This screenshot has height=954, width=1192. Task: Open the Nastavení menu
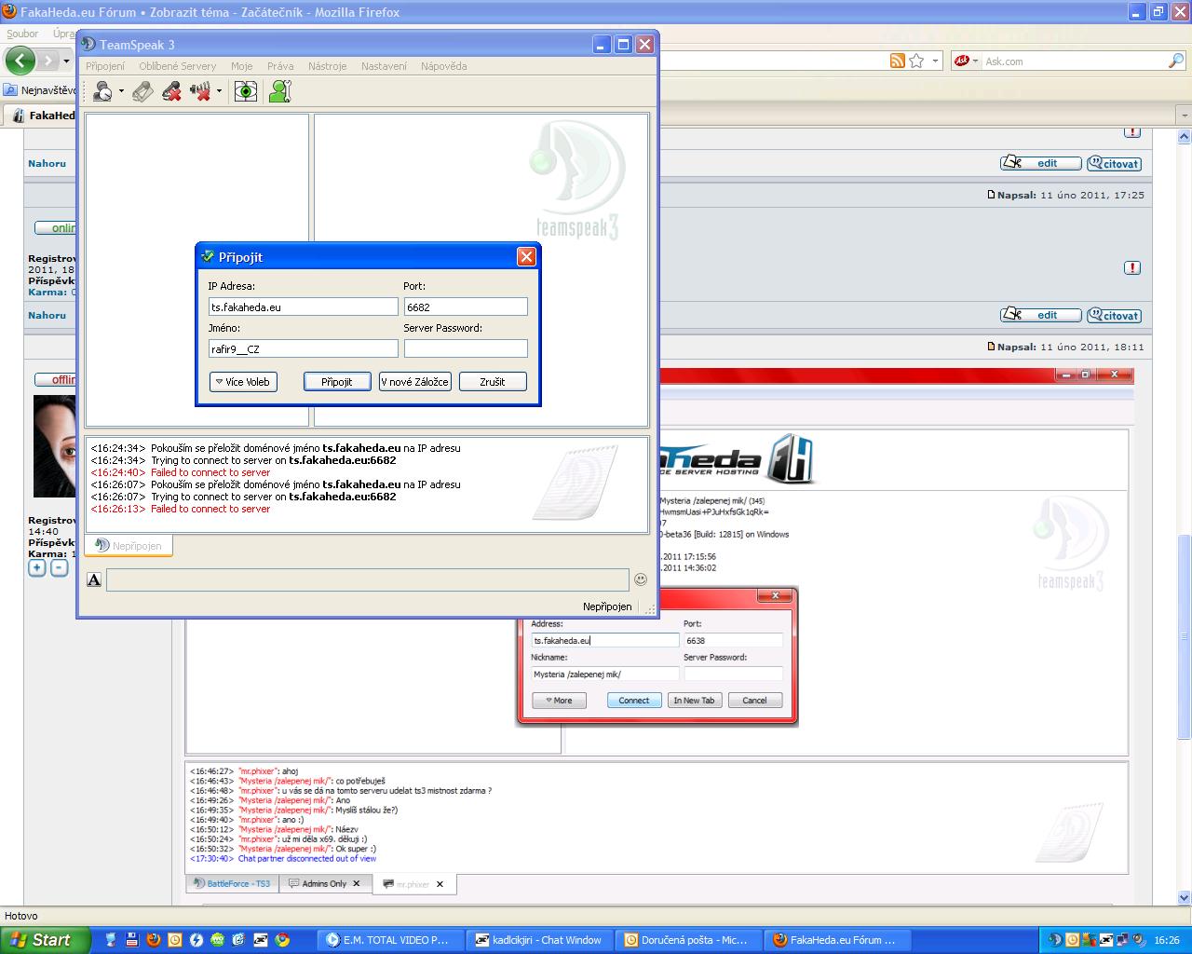click(x=384, y=66)
